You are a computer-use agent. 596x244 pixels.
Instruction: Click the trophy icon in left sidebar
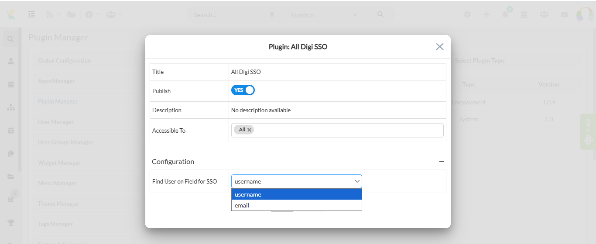click(x=11, y=222)
